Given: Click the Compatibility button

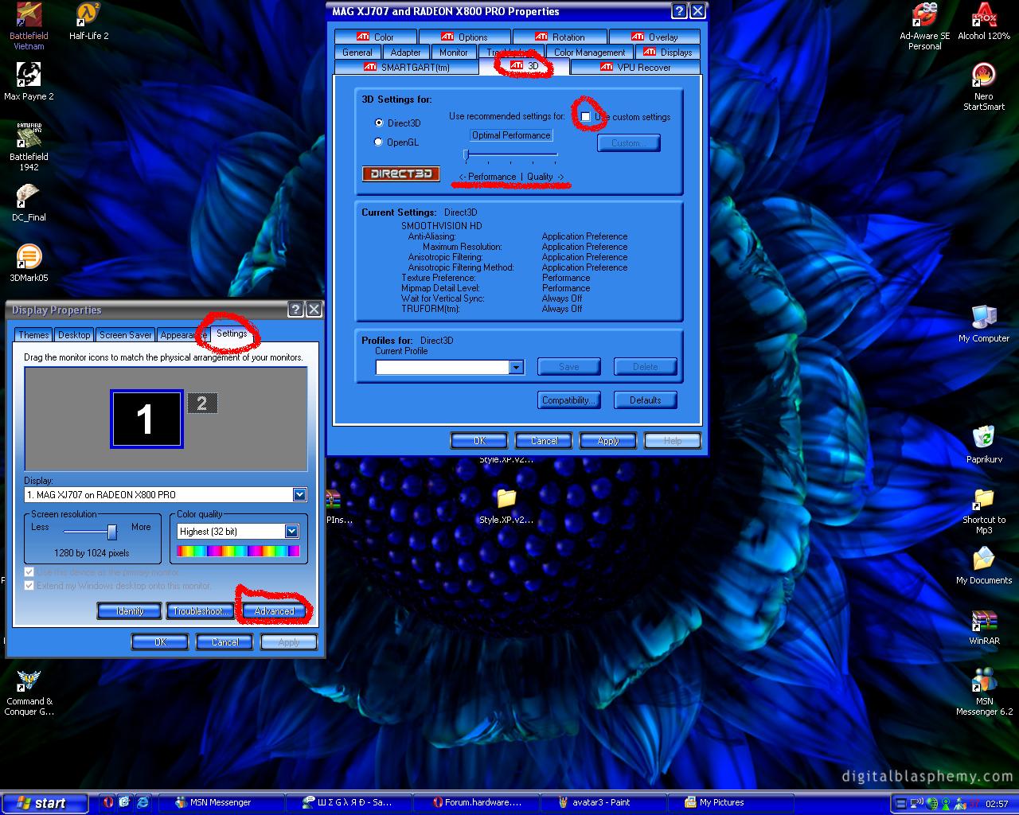Looking at the screenshot, I should (568, 400).
